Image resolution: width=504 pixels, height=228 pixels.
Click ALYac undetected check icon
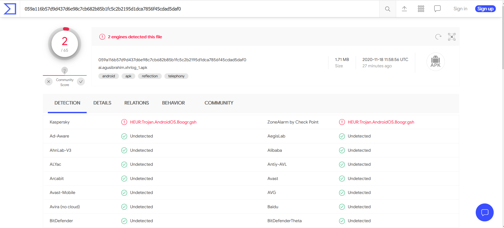124,164
